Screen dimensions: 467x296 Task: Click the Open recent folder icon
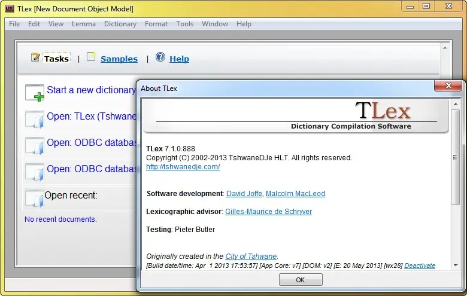[x=34, y=198]
